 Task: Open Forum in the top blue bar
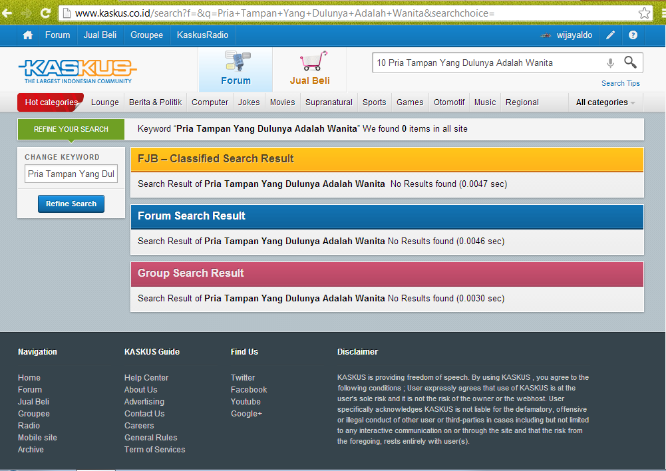click(x=57, y=35)
